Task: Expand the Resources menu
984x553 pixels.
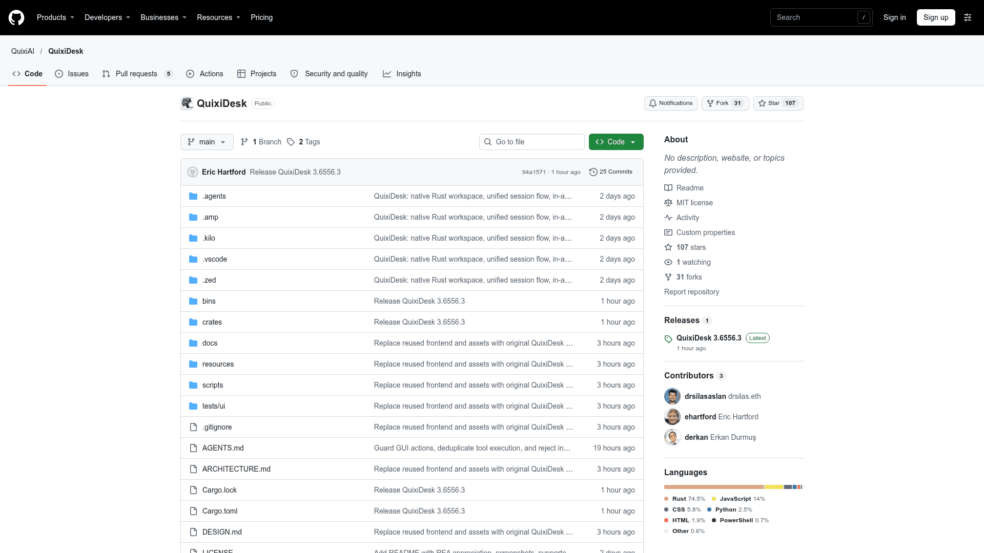Action: (x=218, y=17)
